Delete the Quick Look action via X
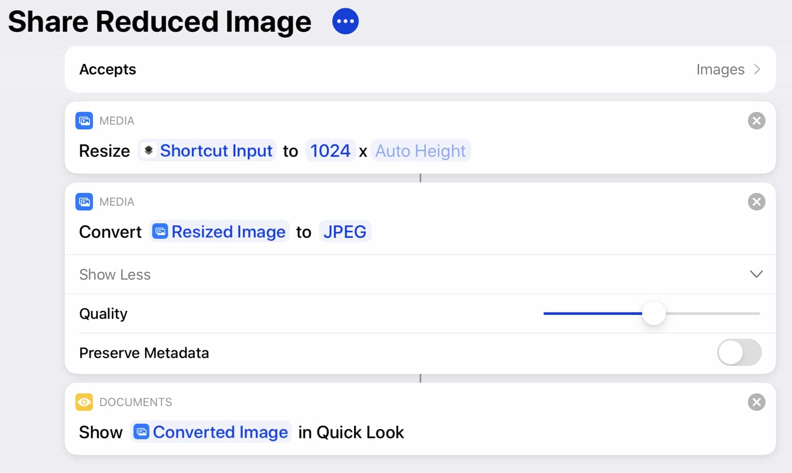The height and width of the screenshot is (473, 792). pyautogui.click(x=756, y=402)
